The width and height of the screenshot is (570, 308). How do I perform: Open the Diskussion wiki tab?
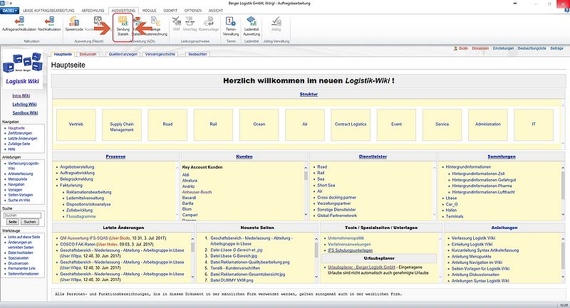pos(88,54)
